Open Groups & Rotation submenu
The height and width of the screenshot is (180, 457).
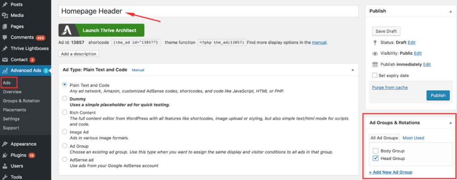tap(21, 101)
